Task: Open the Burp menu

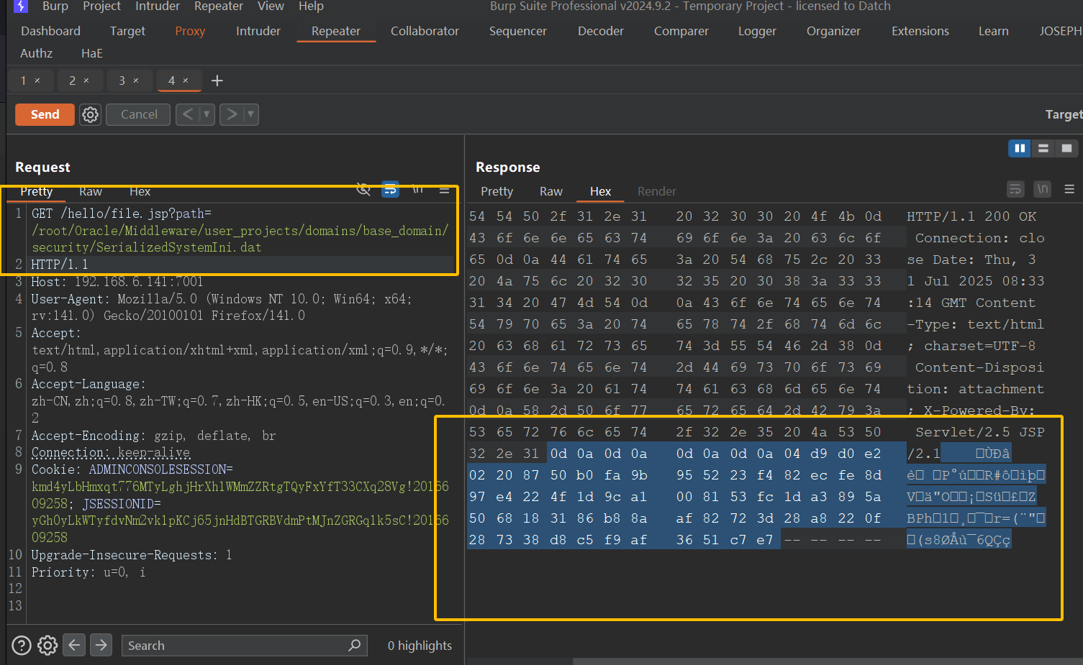Action: tap(55, 6)
